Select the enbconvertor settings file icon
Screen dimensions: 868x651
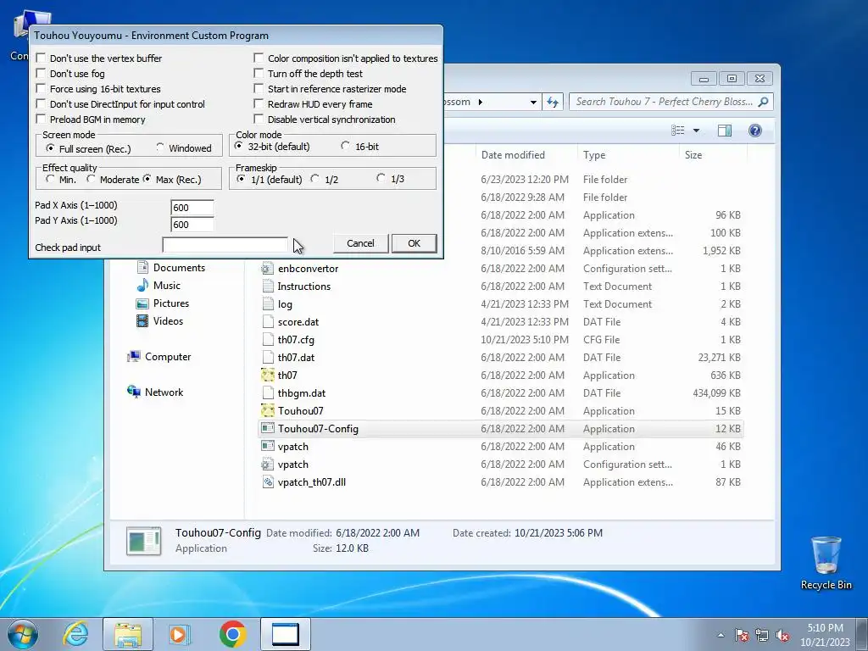(x=268, y=269)
